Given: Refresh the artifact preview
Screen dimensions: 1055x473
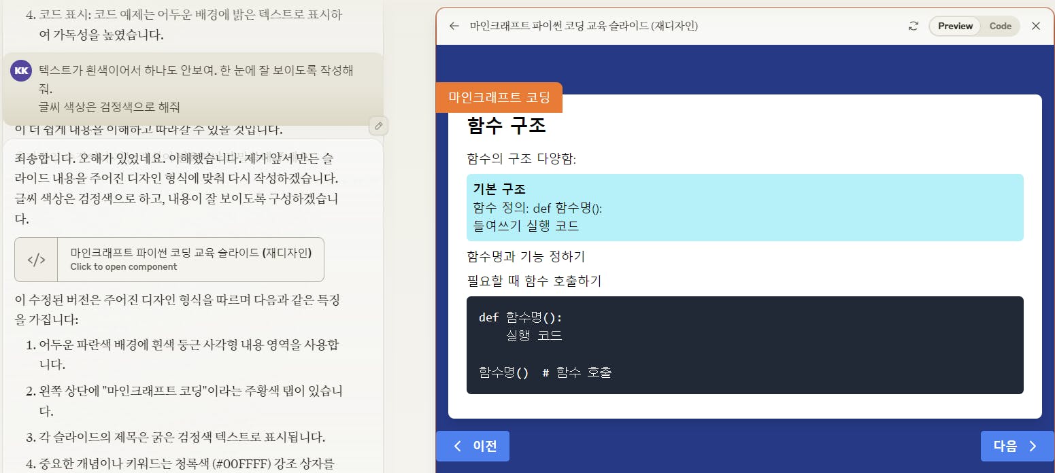Looking at the screenshot, I should (x=914, y=26).
